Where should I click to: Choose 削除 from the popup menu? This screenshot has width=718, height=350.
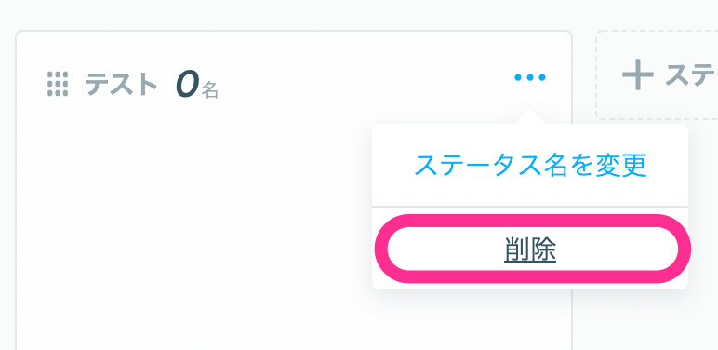(x=530, y=249)
